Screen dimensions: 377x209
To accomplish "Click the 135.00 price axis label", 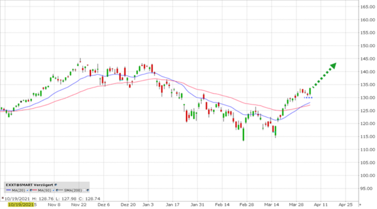I will coord(367,84).
